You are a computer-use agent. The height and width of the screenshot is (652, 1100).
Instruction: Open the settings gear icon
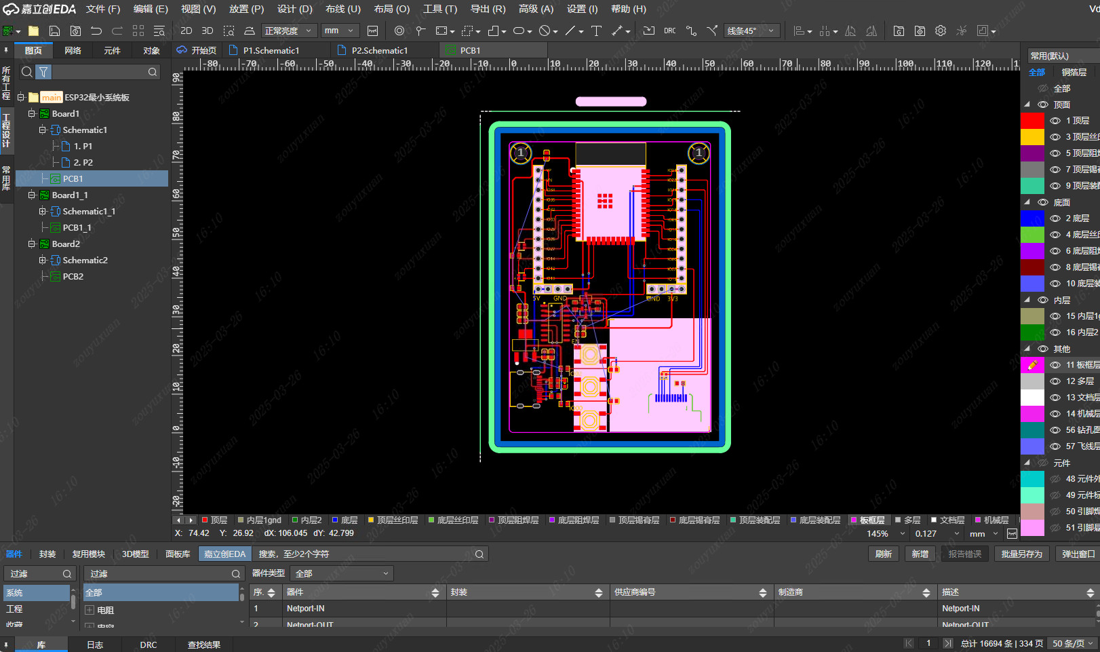click(x=940, y=31)
